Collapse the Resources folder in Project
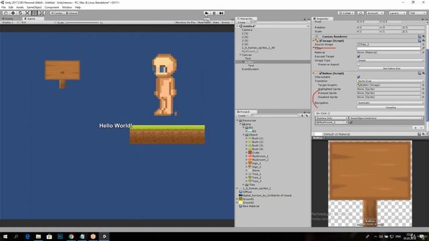 237,120
